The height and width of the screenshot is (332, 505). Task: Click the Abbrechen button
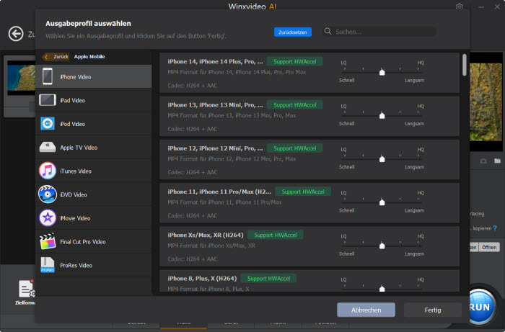pos(366,310)
